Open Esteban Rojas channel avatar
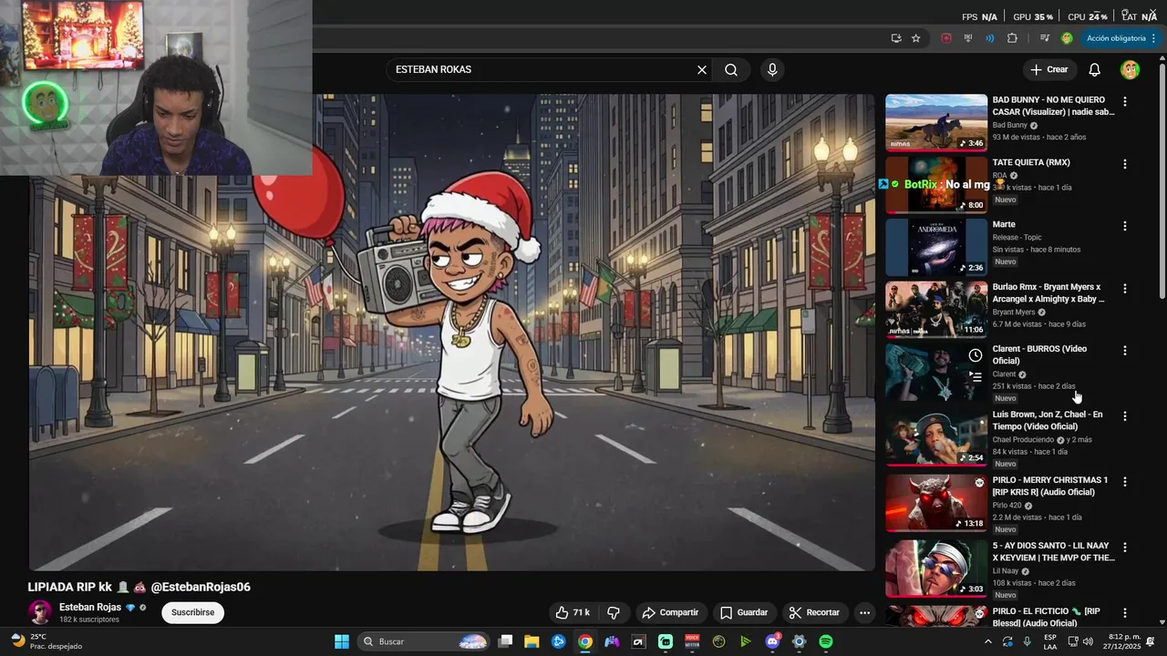 pos(40,612)
